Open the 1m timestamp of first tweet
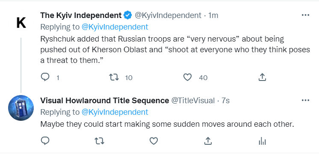Viewport: 319px width, 155px height. (213, 15)
